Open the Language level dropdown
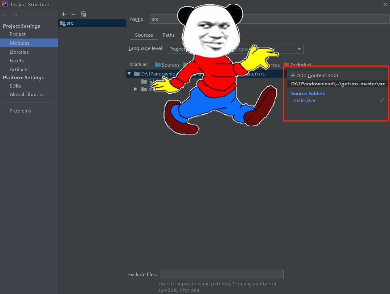390x294 pixels. (x=235, y=49)
